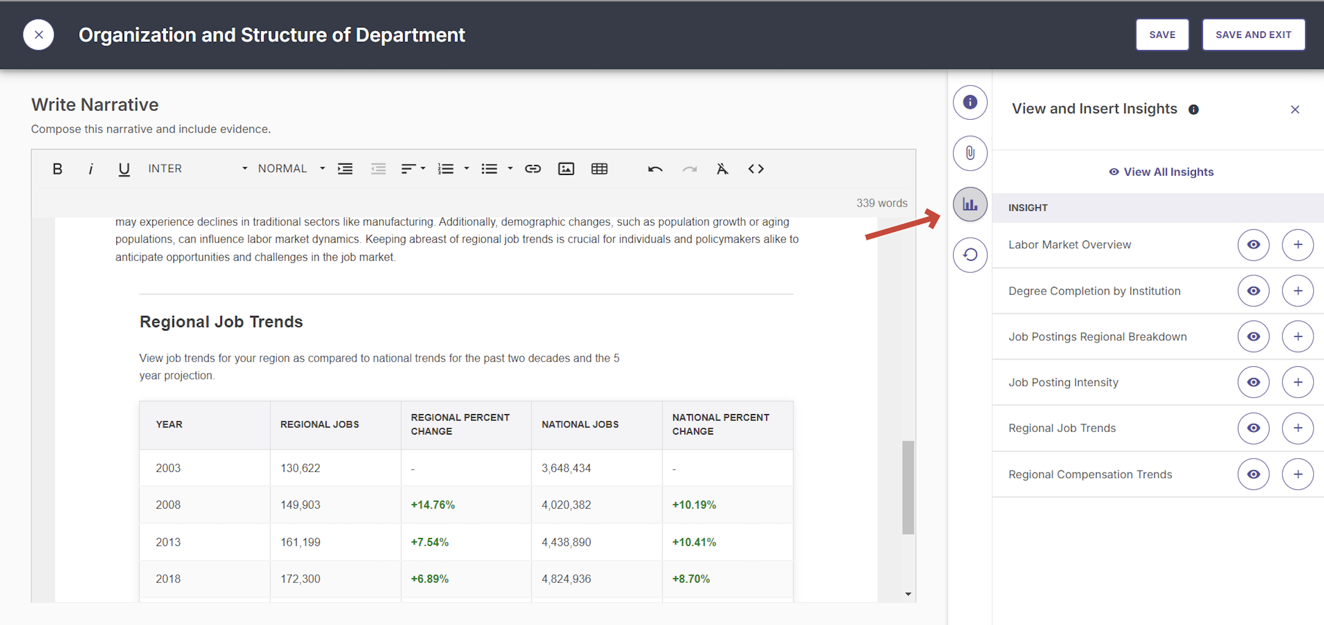1324x625 pixels.
Task: Click SAVE AND EXIT
Action: tap(1253, 35)
